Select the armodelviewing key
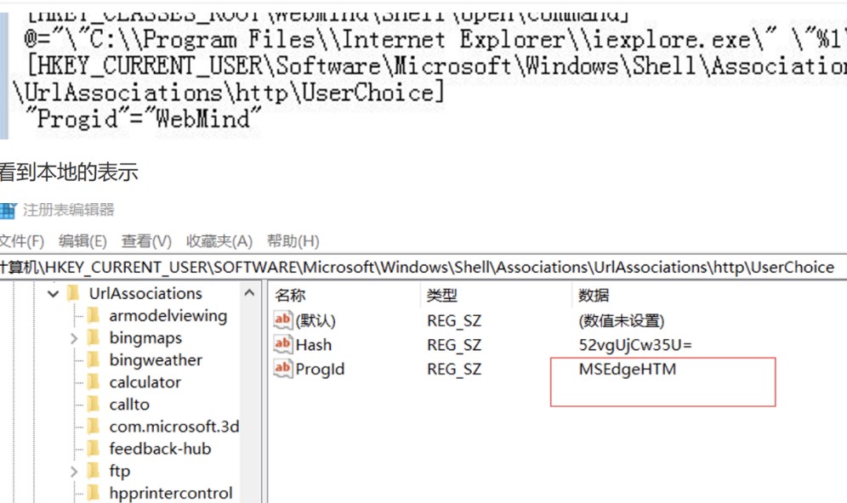 (168, 316)
